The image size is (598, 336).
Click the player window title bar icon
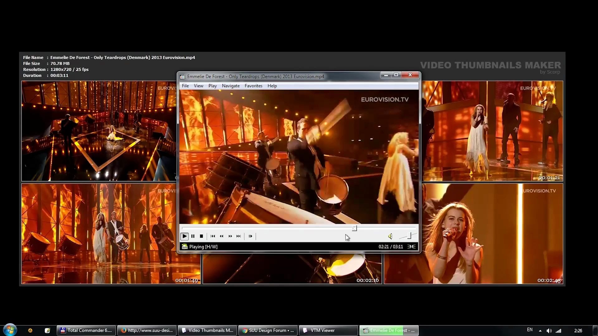click(183, 77)
